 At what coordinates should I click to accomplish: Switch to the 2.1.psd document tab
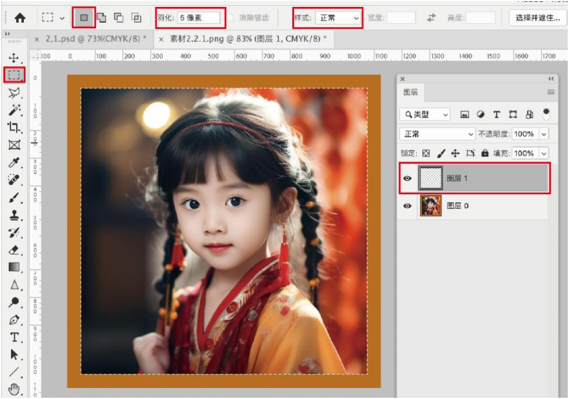coord(95,39)
